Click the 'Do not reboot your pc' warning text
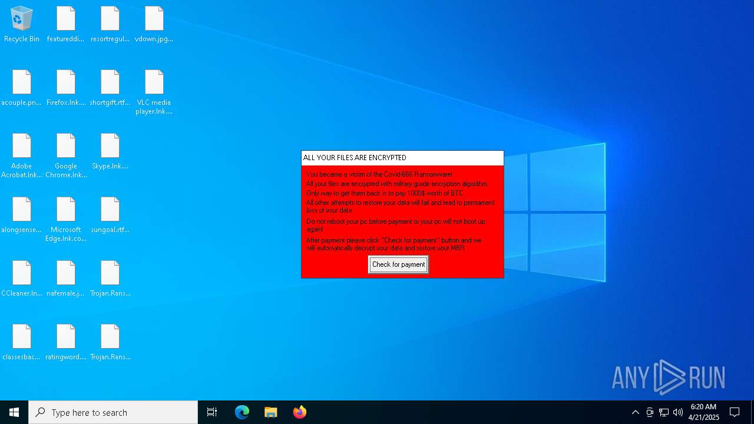 396,225
